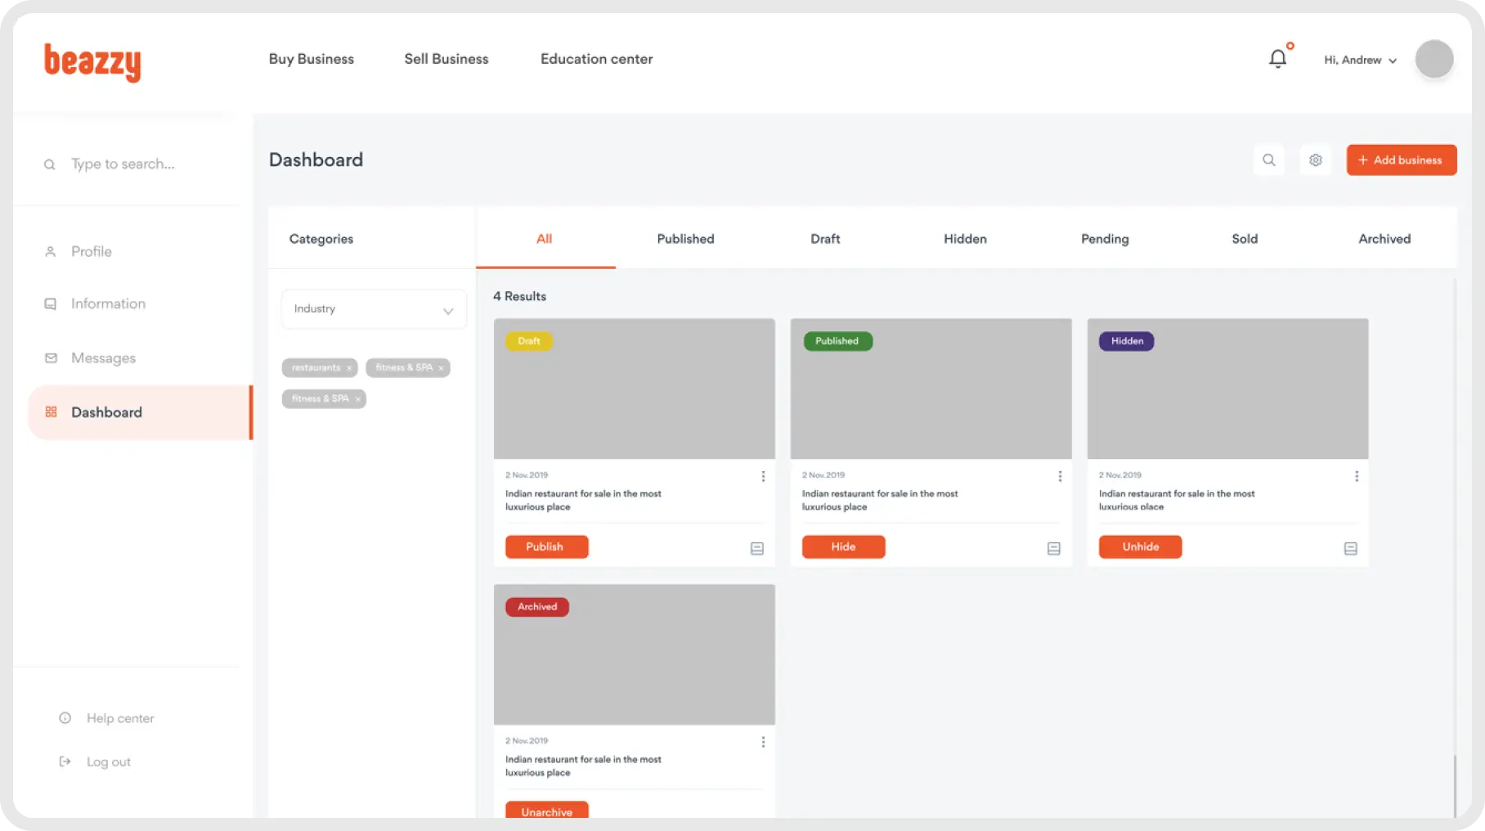This screenshot has height=831, width=1485.
Task: Click the results vertical scrollbar
Action: click(x=1454, y=784)
